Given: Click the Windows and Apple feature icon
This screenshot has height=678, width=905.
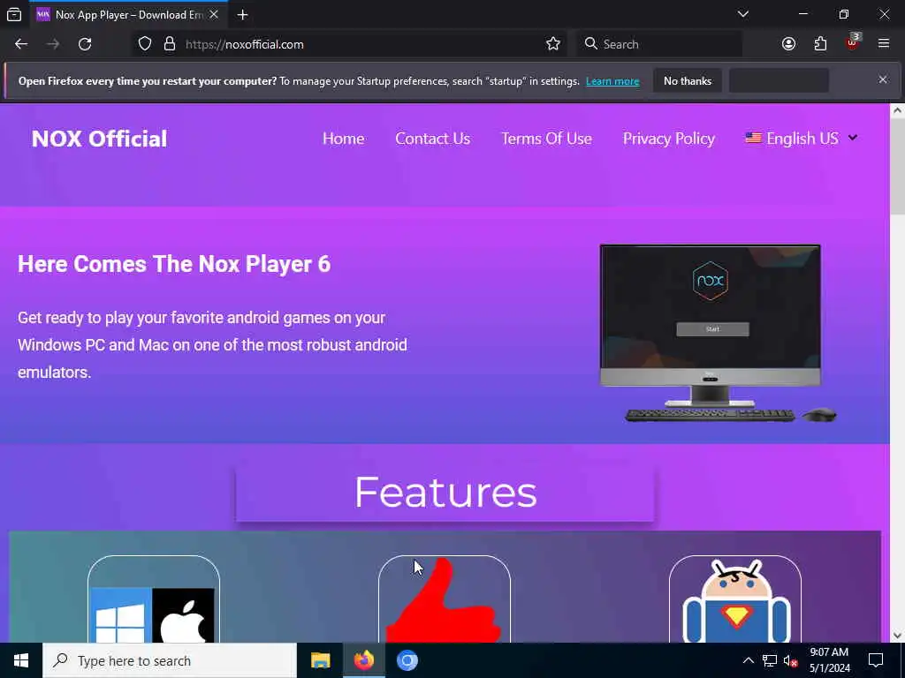Looking at the screenshot, I should tap(154, 599).
